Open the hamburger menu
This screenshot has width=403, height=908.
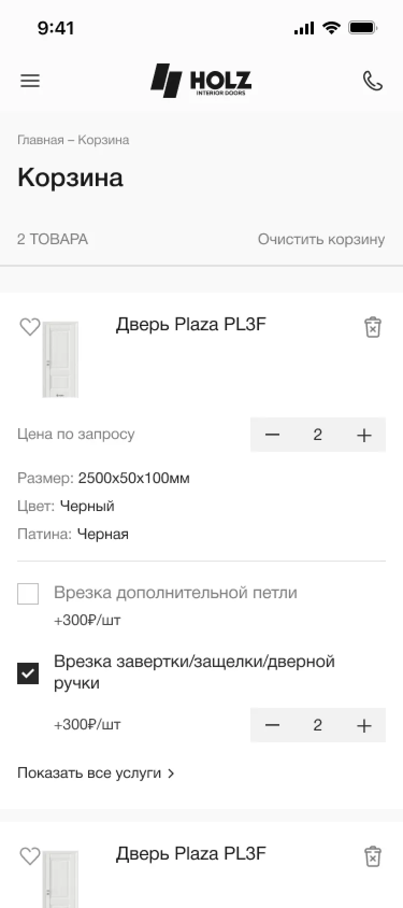30,81
